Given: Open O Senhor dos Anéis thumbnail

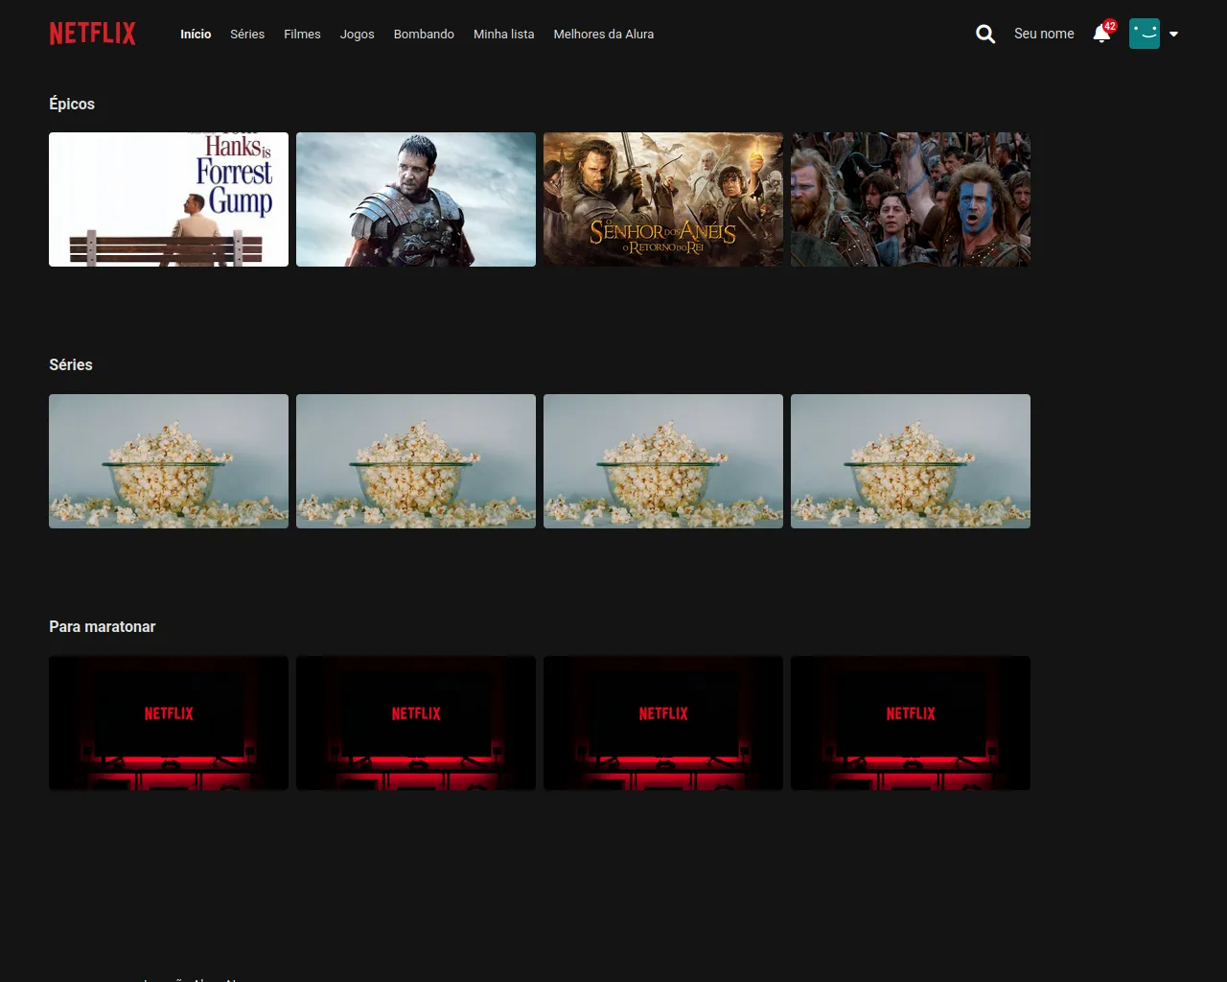Looking at the screenshot, I should (663, 199).
